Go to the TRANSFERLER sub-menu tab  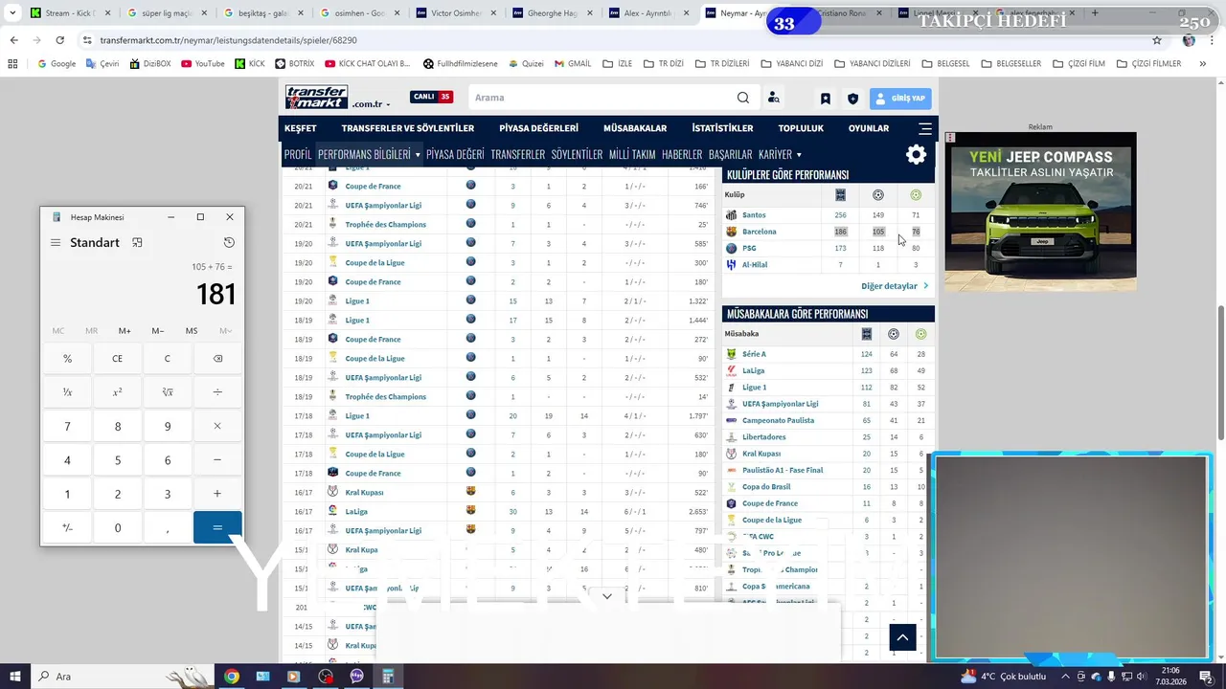pyautogui.click(x=518, y=154)
